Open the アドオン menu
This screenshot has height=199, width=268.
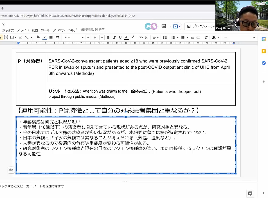point(59,30)
